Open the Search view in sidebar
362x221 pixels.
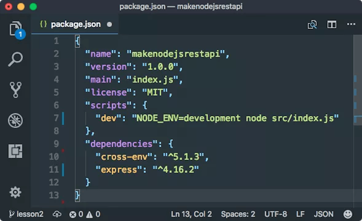(15, 59)
